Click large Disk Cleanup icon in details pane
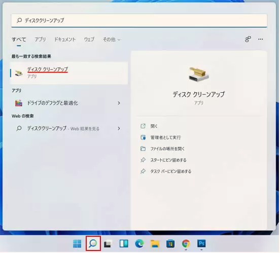Screen dimensions: 280x253 pos(199,75)
